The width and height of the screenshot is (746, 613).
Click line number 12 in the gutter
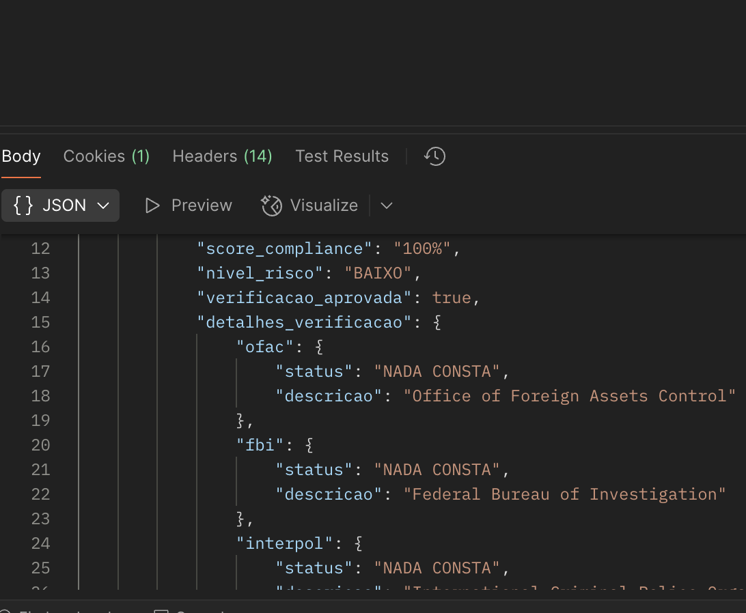click(41, 248)
